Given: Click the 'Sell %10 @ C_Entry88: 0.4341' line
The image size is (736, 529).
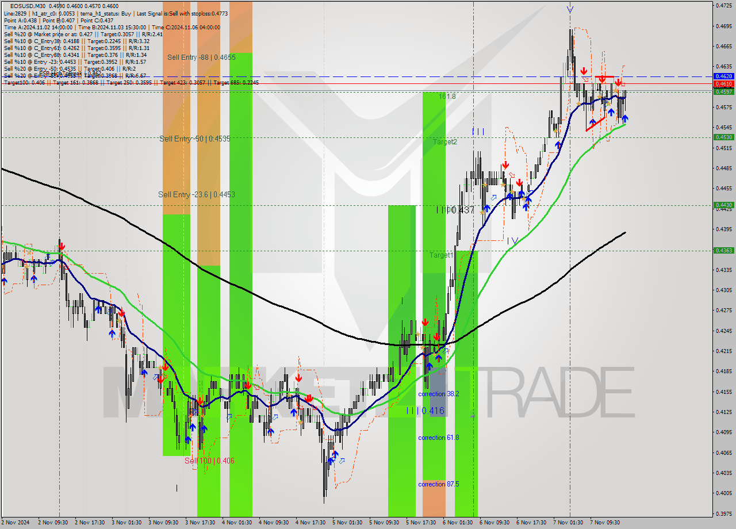Looking at the screenshot, I should click(x=75, y=55).
